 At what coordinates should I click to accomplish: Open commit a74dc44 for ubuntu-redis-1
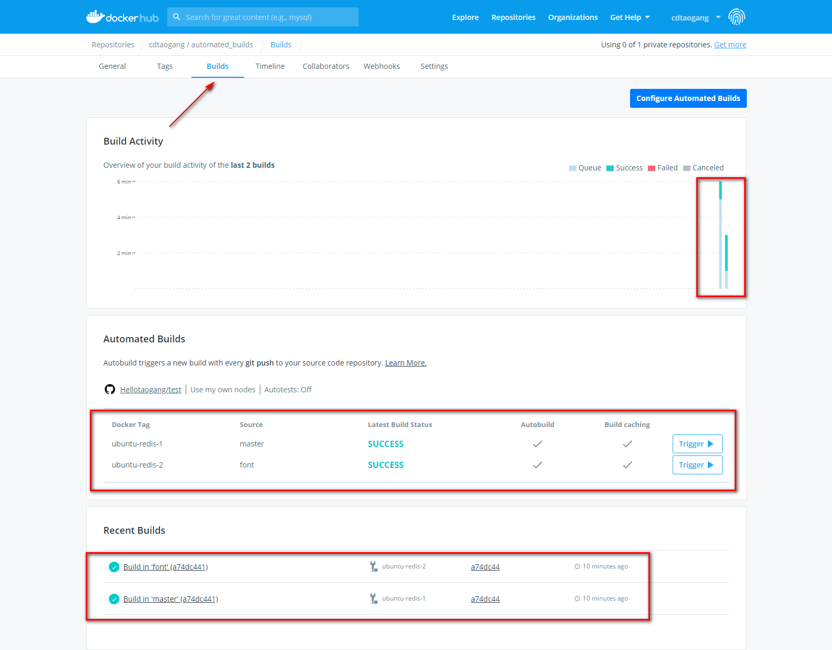(x=485, y=599)
